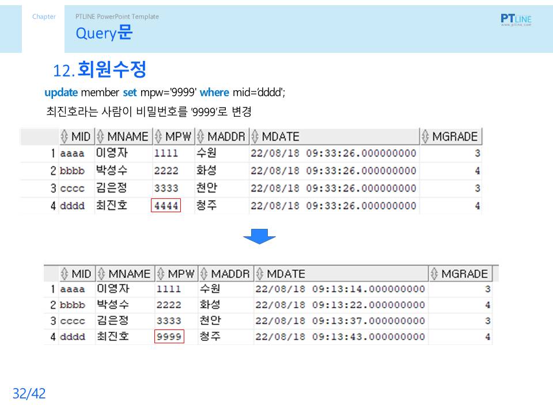The height and width of the screenshot is (414, 553).
Task: Click 최진호 in the after-update table
Action: (113, 336)
